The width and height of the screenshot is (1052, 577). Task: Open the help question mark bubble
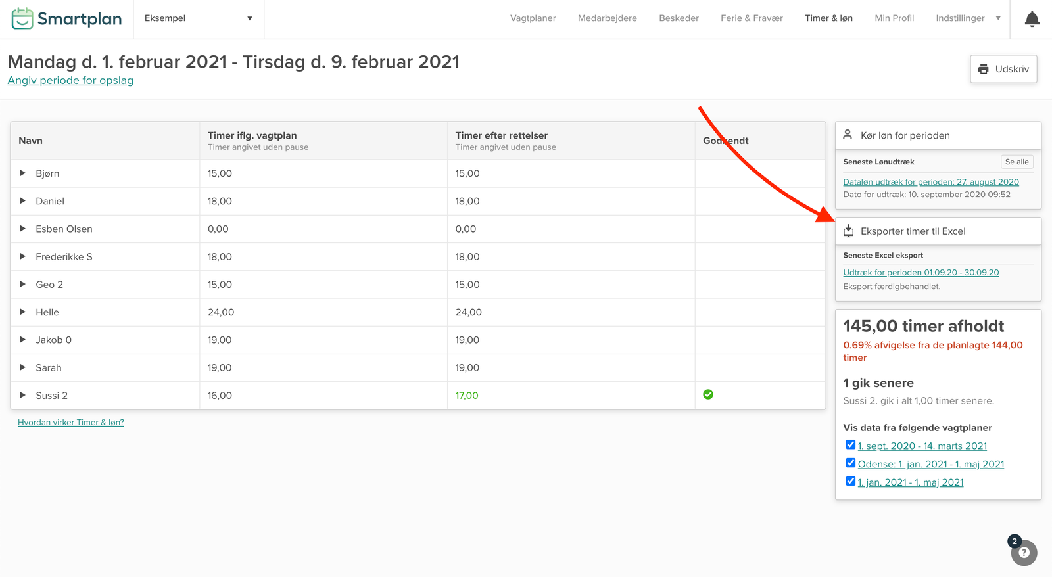[x=1024, y=553]
